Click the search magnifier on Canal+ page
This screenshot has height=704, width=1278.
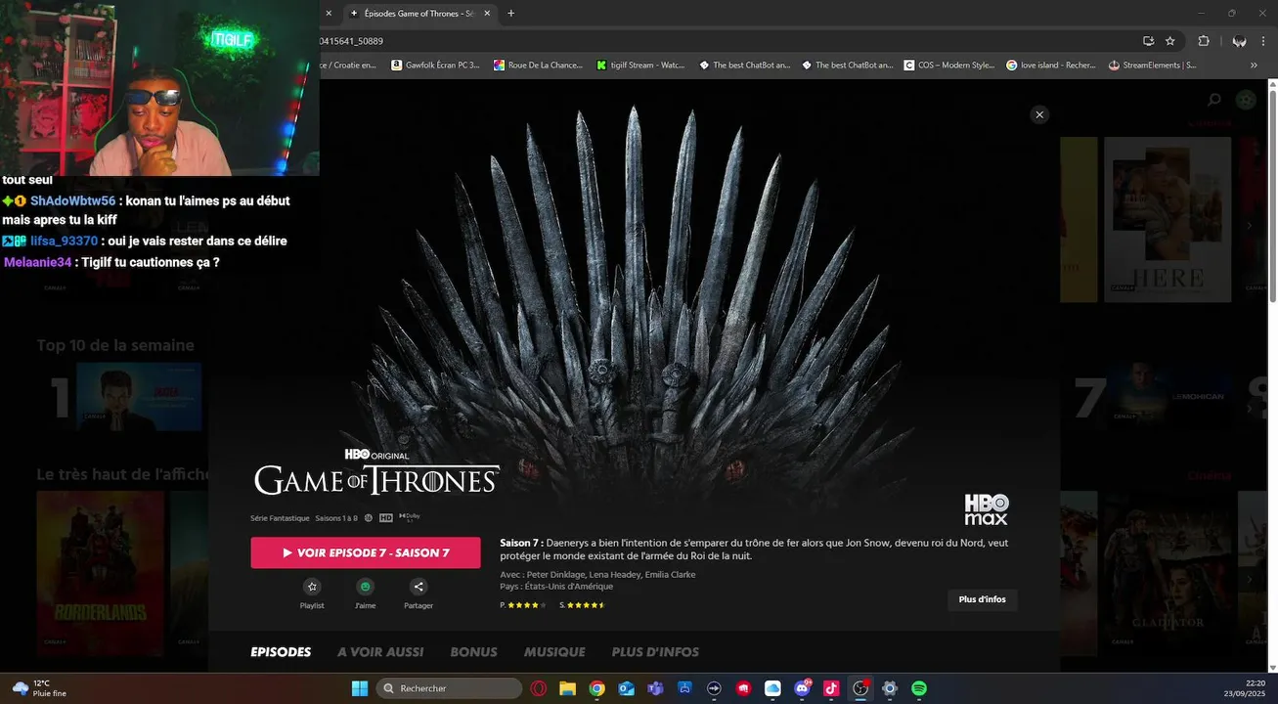[1214, 100]
